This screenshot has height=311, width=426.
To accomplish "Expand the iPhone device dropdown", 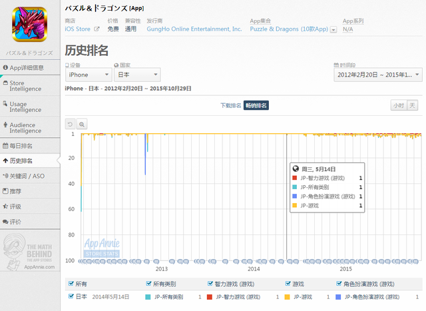I will point(89,75).
